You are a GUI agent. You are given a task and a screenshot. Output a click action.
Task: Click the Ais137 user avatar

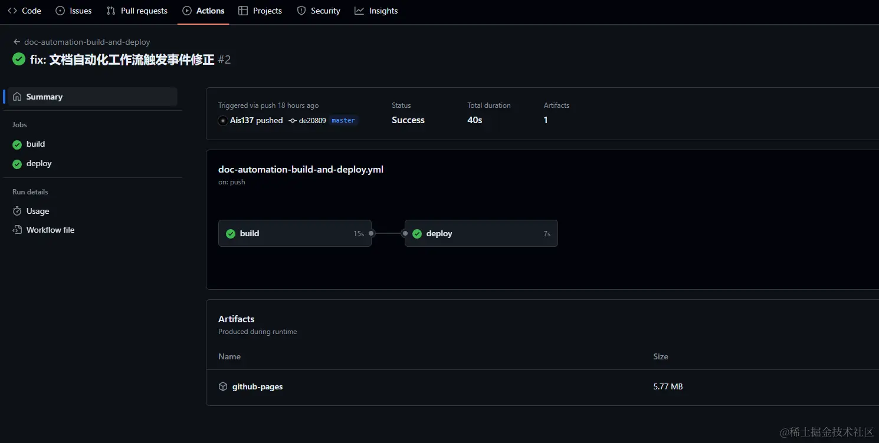[x=223, y=120]
